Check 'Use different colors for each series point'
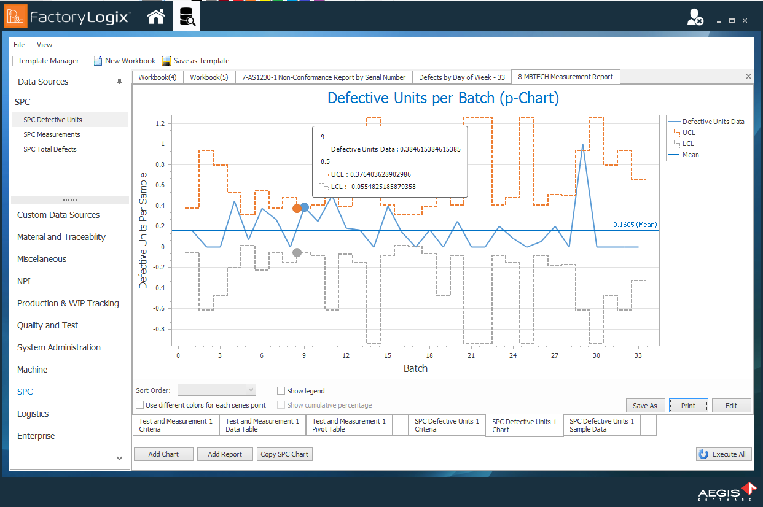Viewport: 763px width, 507px height. 139,404
